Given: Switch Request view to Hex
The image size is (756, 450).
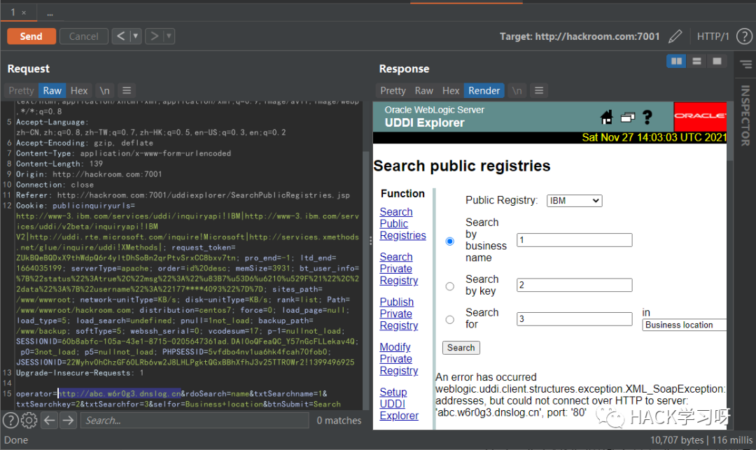Looking at the screenshot, I should coord(79,90).
